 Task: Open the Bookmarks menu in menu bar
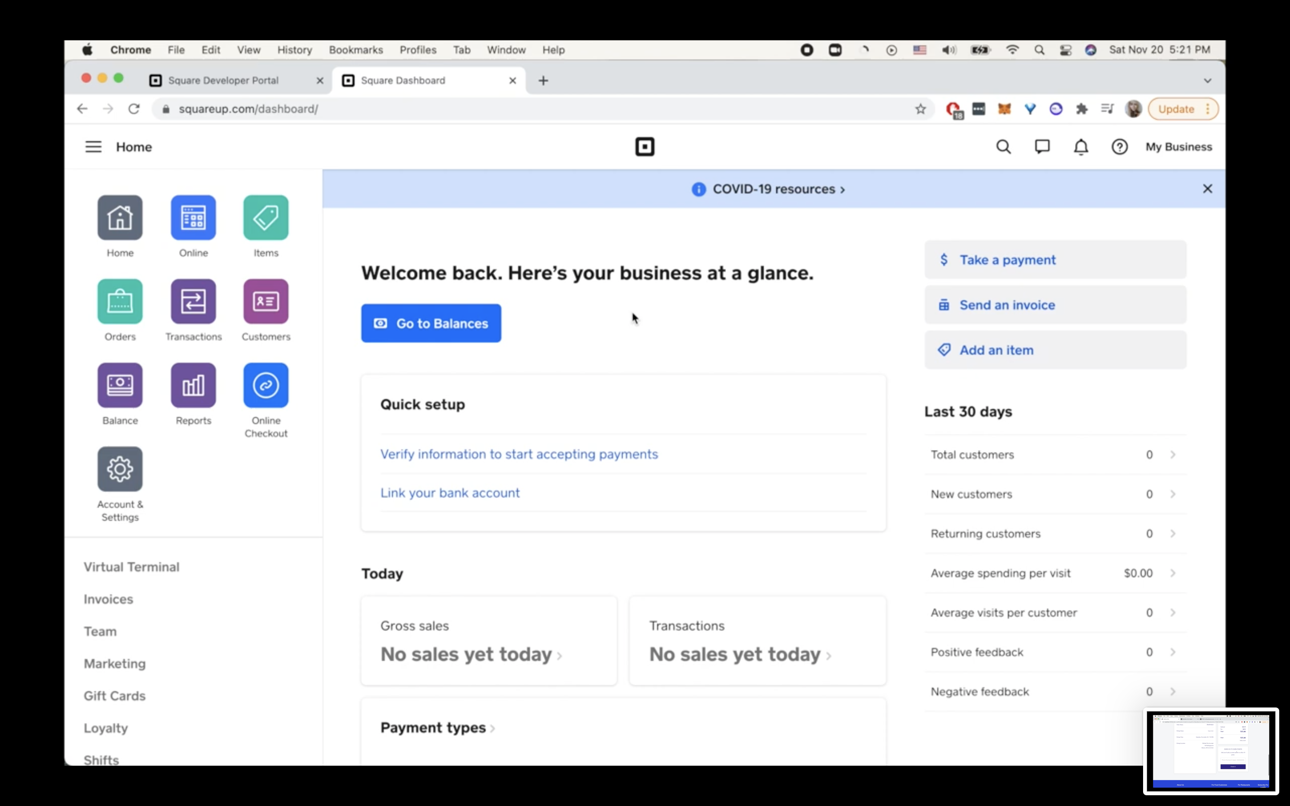tap(356, 50)
